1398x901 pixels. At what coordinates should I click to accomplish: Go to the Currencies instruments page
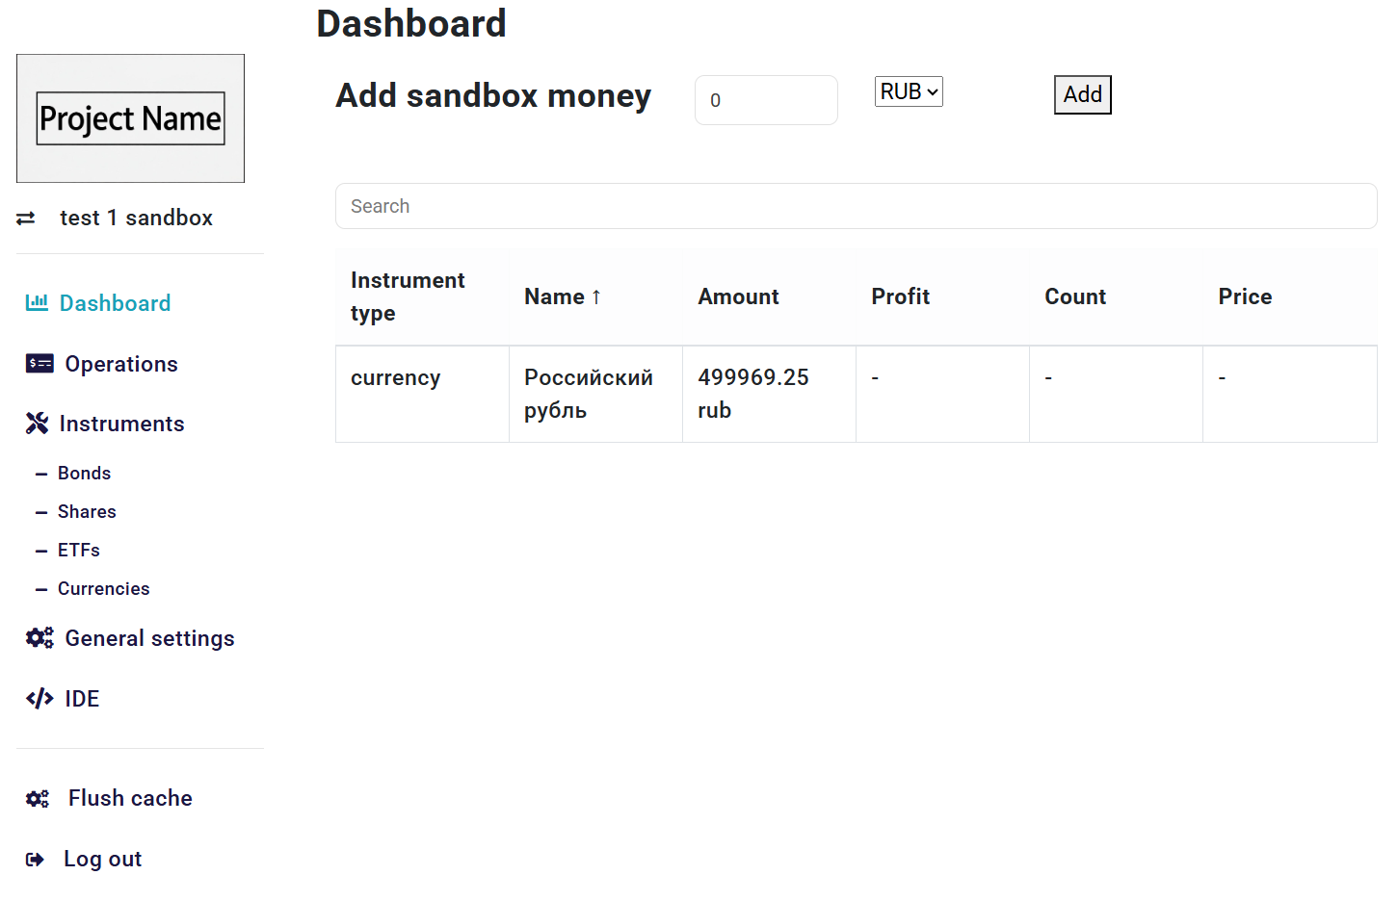coord(103,588)
